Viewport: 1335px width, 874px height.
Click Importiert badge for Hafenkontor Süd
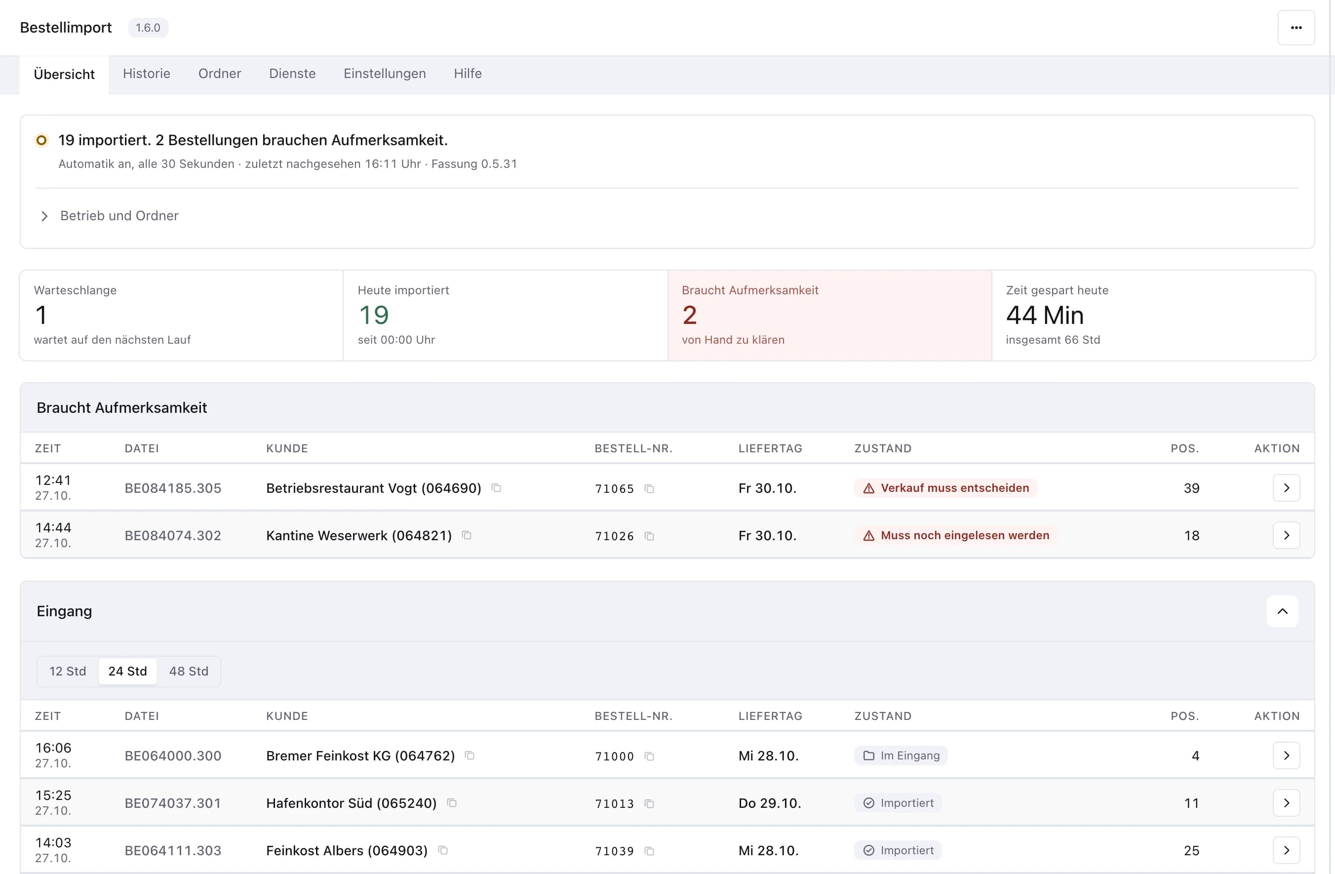(898, 803)
